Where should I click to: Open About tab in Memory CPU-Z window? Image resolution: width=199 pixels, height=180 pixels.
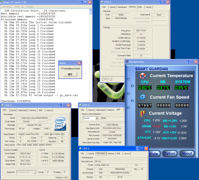[x=148, y=7]
